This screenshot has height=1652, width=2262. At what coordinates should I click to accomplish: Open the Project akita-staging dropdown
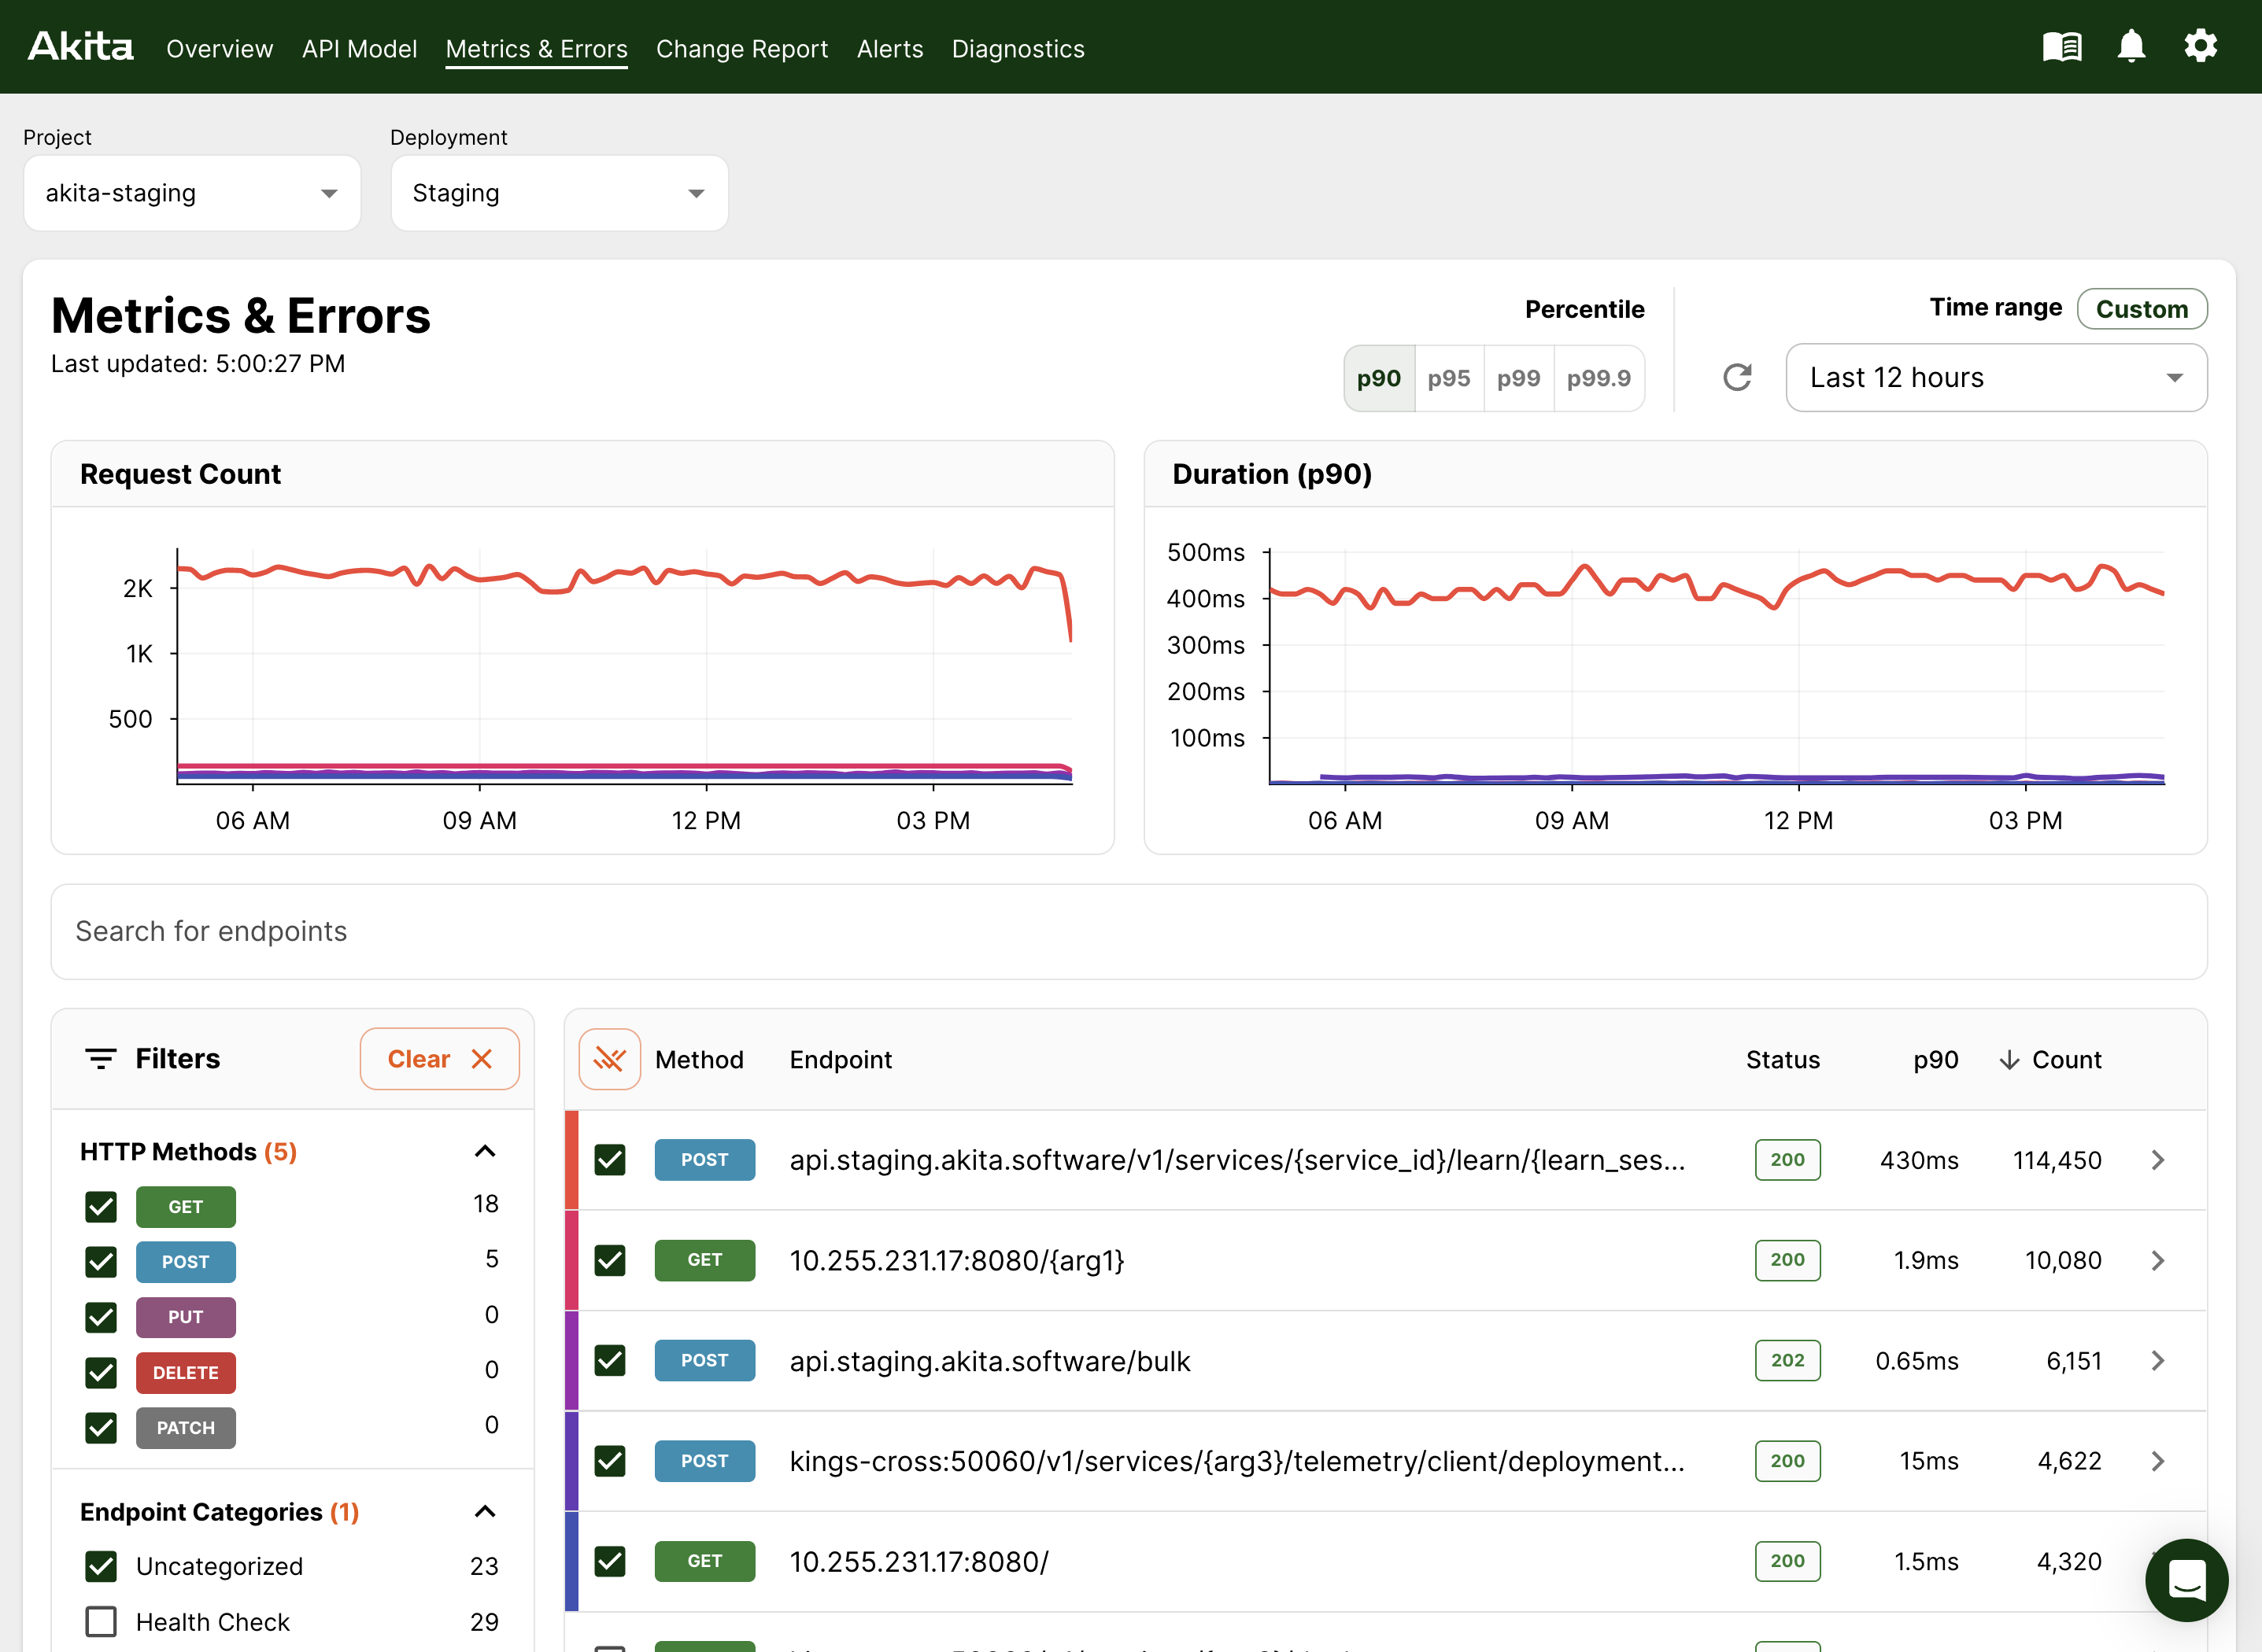point(192,193)
